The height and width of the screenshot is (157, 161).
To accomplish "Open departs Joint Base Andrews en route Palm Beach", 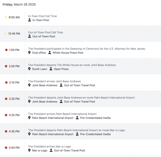I will (x=81, y=98).
